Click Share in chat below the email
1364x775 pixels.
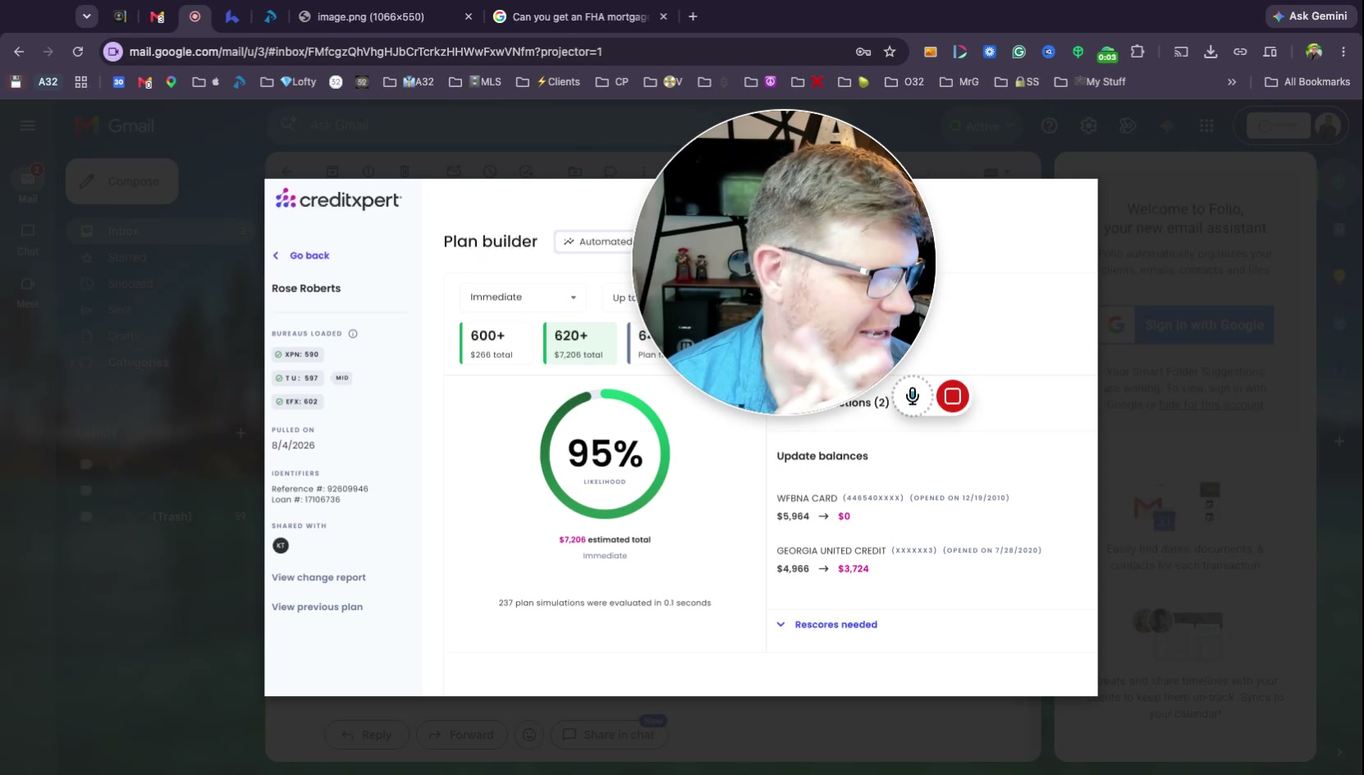pos(609,735)
